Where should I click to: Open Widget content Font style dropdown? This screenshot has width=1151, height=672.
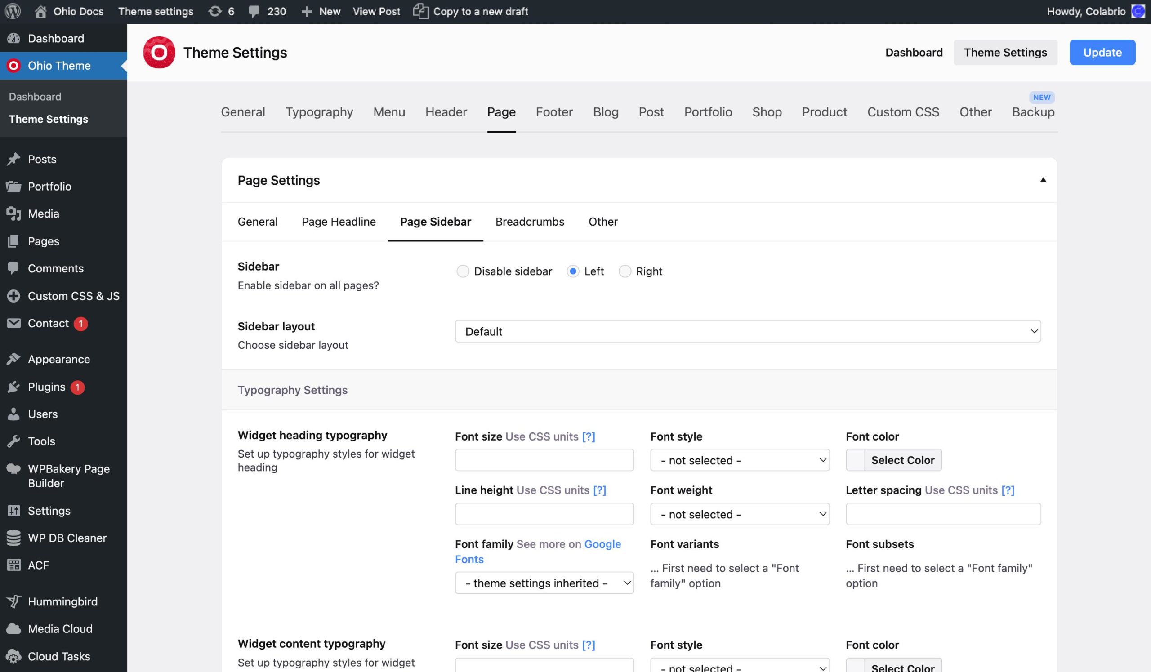point(740,666)
